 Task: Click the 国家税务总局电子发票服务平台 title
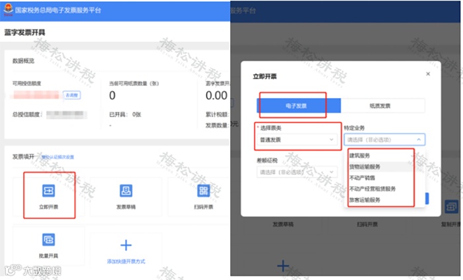pos(58,10)
